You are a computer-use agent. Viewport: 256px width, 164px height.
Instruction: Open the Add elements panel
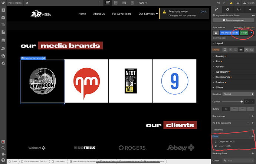3,10
